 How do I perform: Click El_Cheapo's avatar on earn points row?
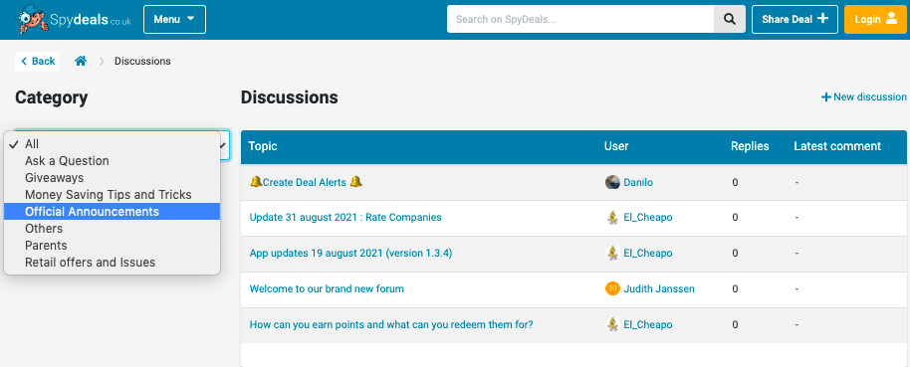coord(612,324)
